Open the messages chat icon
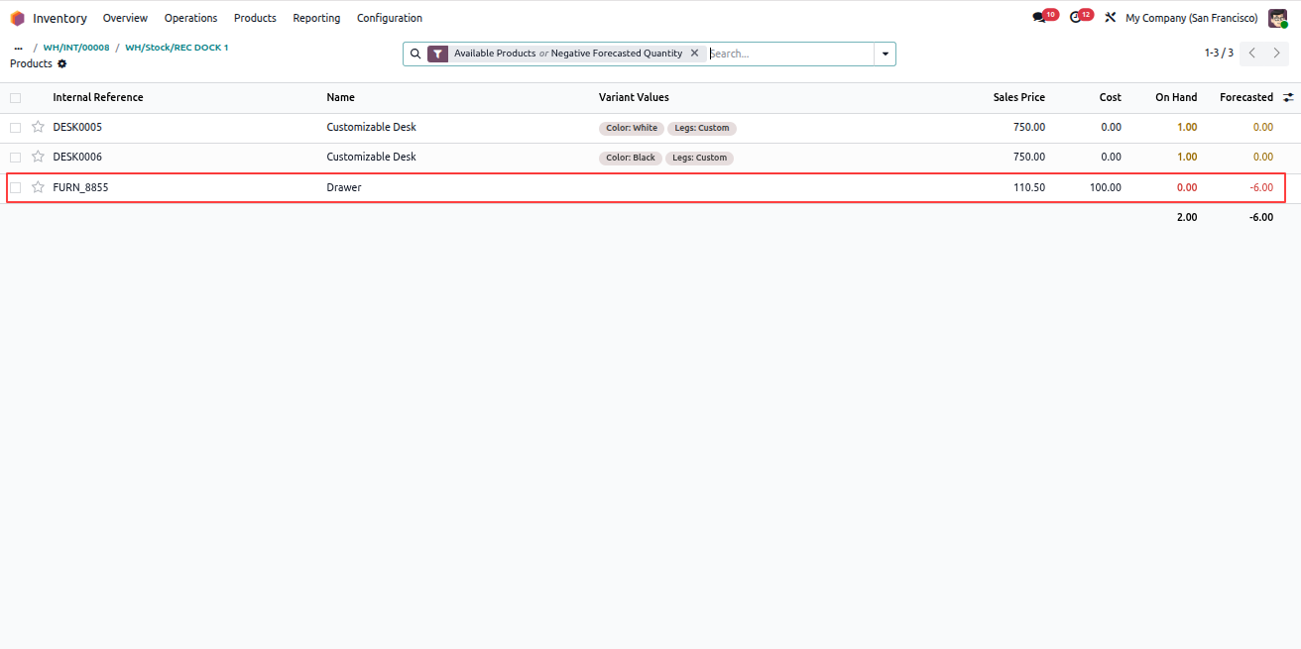Screen dimensions: 1301x649 point(1038,18)
